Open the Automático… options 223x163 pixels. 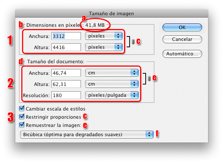click(x=182, y=54)
